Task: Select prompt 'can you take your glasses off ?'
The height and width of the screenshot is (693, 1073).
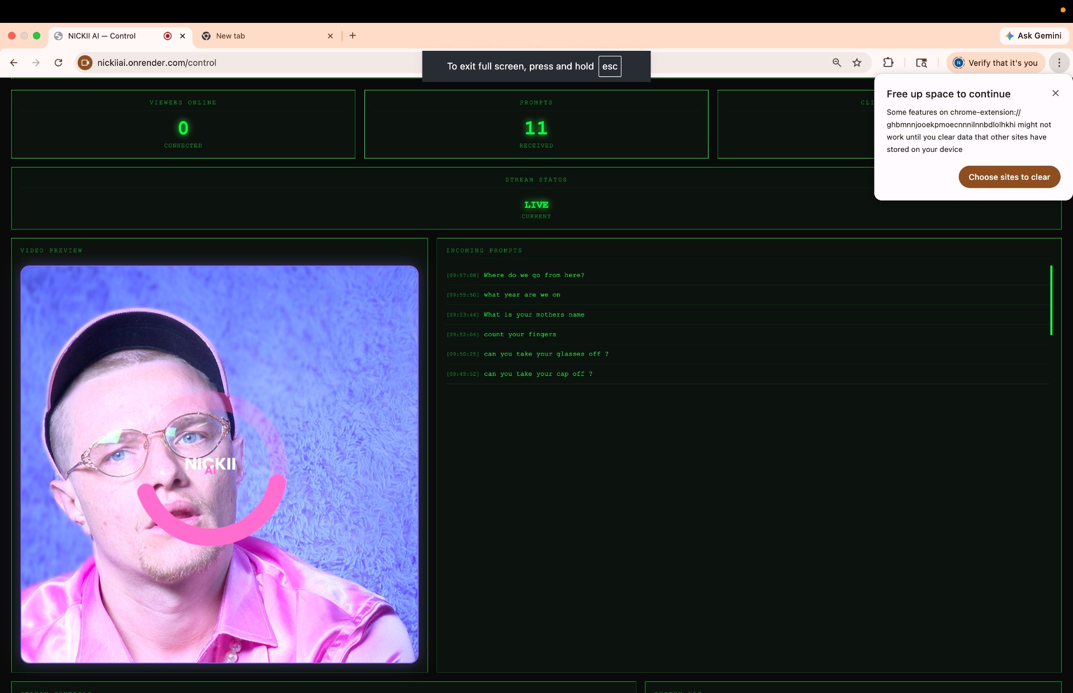Action: click(x=546, y=354)
